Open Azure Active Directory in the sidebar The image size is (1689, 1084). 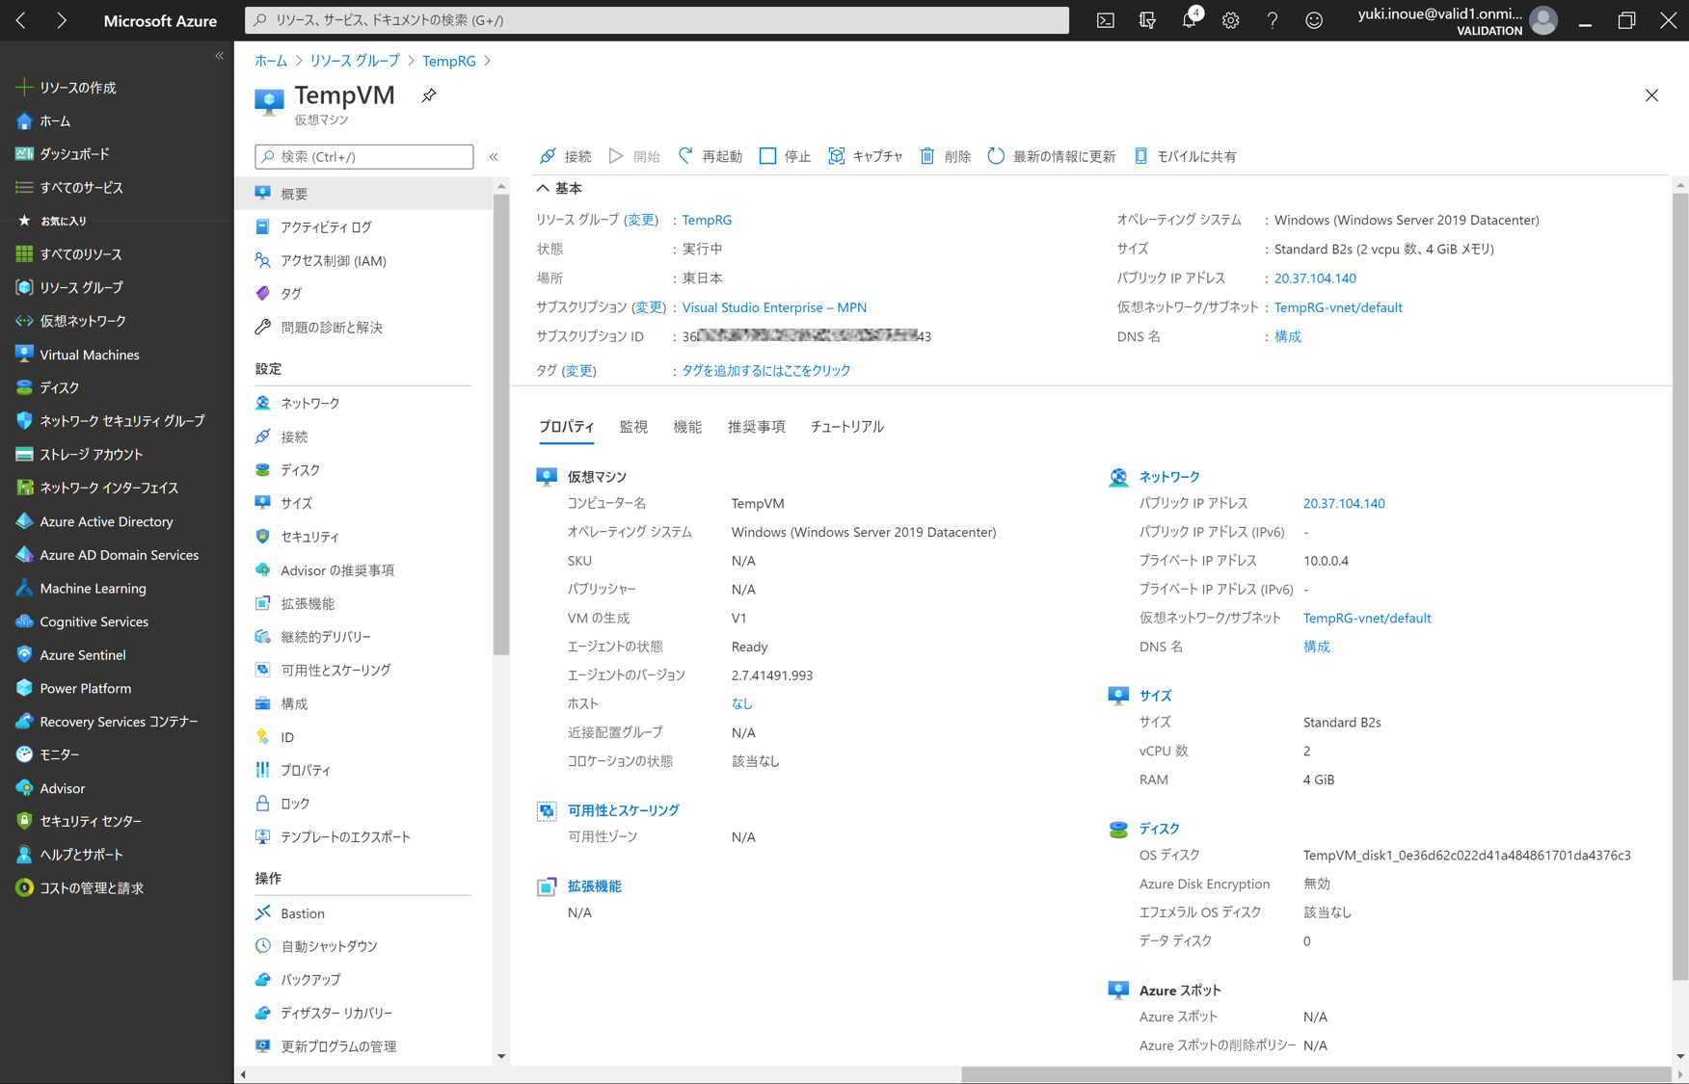pyautogui.click(x=94, y=521)
